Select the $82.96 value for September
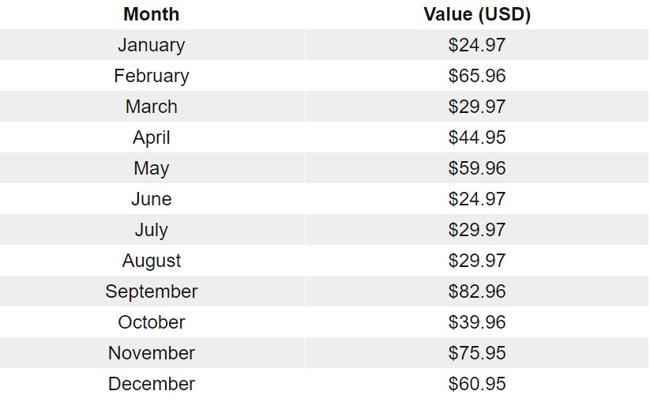 477,291
